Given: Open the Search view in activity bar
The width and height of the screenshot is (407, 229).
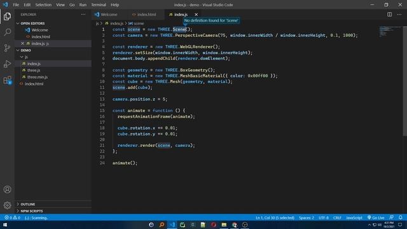Looking at the screenshot, I should click(7, 32).
